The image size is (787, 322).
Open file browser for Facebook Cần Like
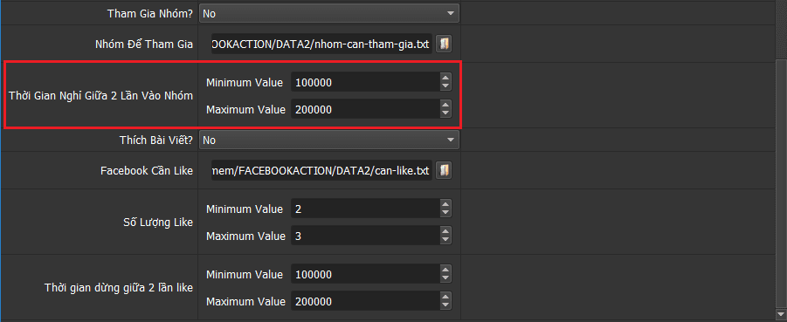(x=444, y=170)
